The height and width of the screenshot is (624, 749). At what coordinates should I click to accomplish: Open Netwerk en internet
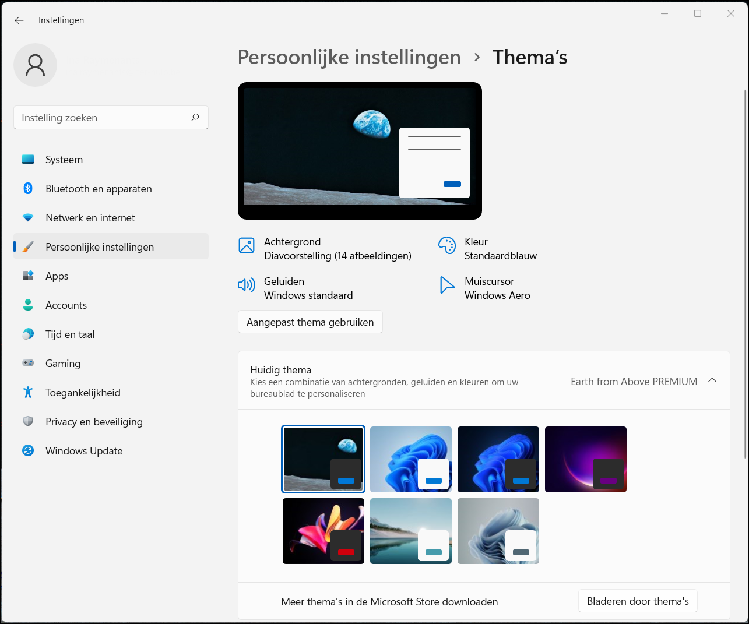point(111,218)
